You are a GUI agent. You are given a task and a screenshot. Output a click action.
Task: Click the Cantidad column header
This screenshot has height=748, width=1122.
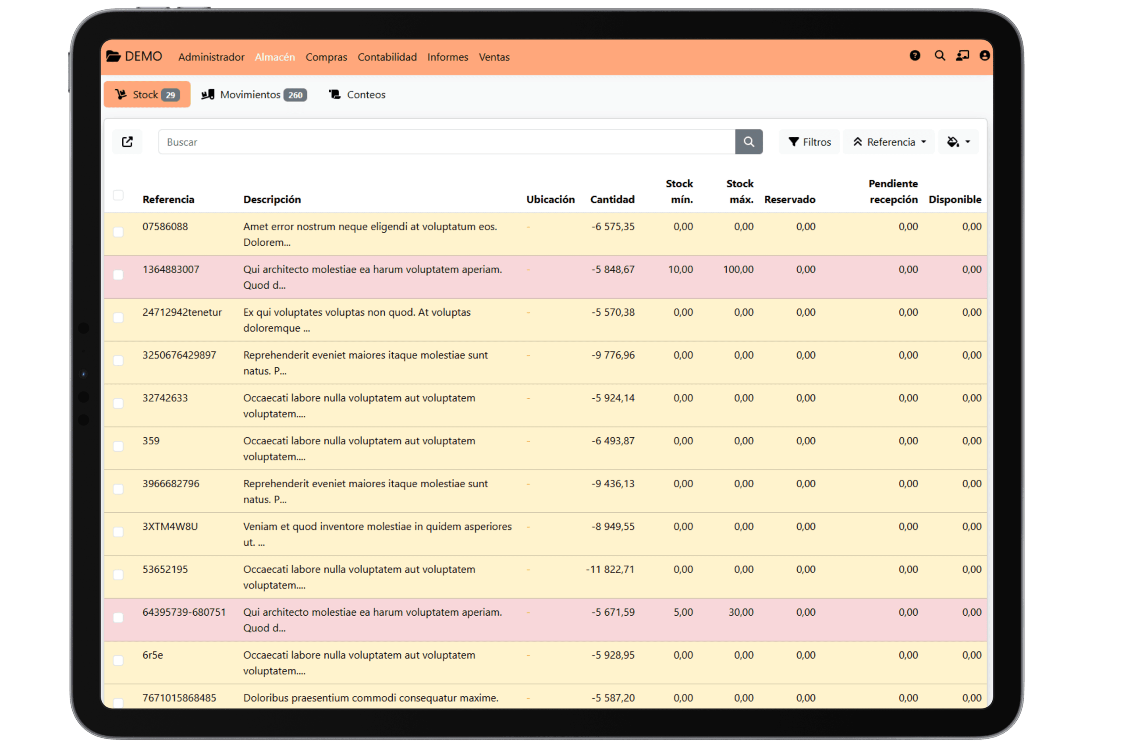click(612, 199)
